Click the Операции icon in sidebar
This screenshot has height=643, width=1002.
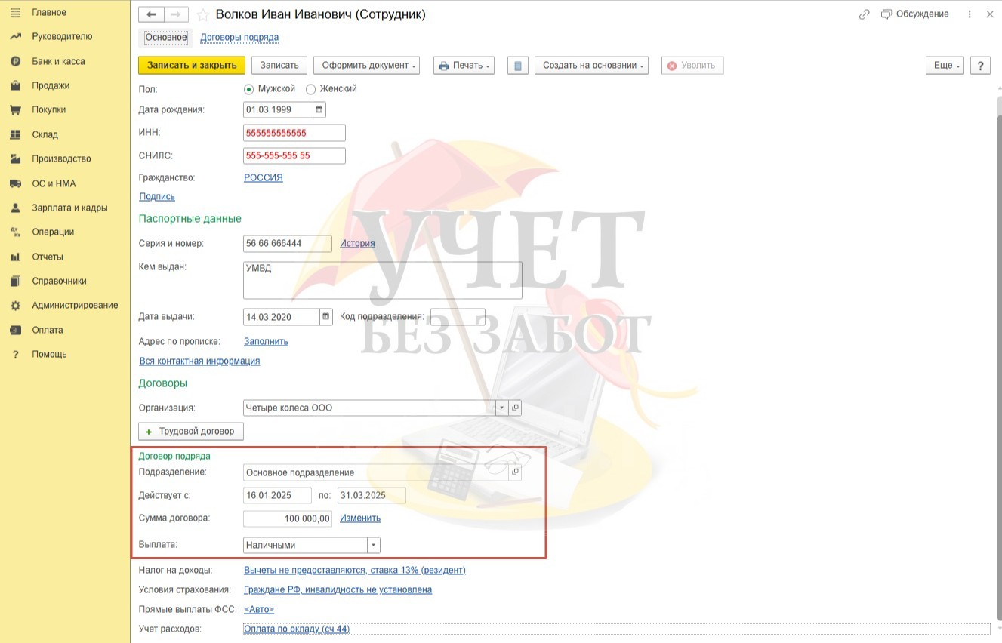pyautogui.click(x=15, y=232)
